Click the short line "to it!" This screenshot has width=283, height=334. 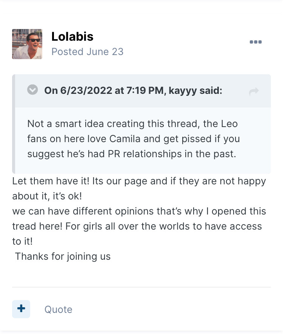tap(22, 241)
